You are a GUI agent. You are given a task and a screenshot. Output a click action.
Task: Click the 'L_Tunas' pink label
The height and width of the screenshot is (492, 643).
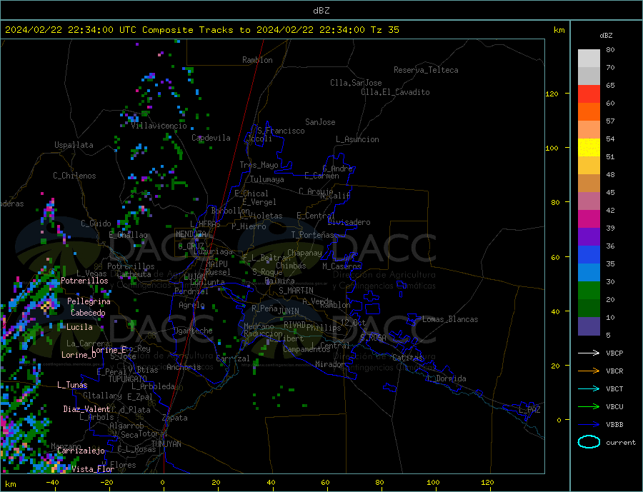point(72,385)
